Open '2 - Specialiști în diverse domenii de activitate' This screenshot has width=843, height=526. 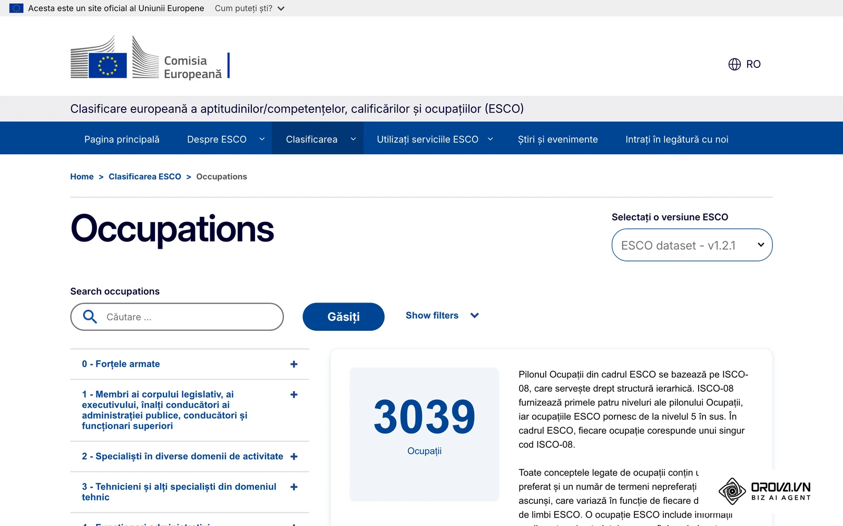[x=182, y=457]
